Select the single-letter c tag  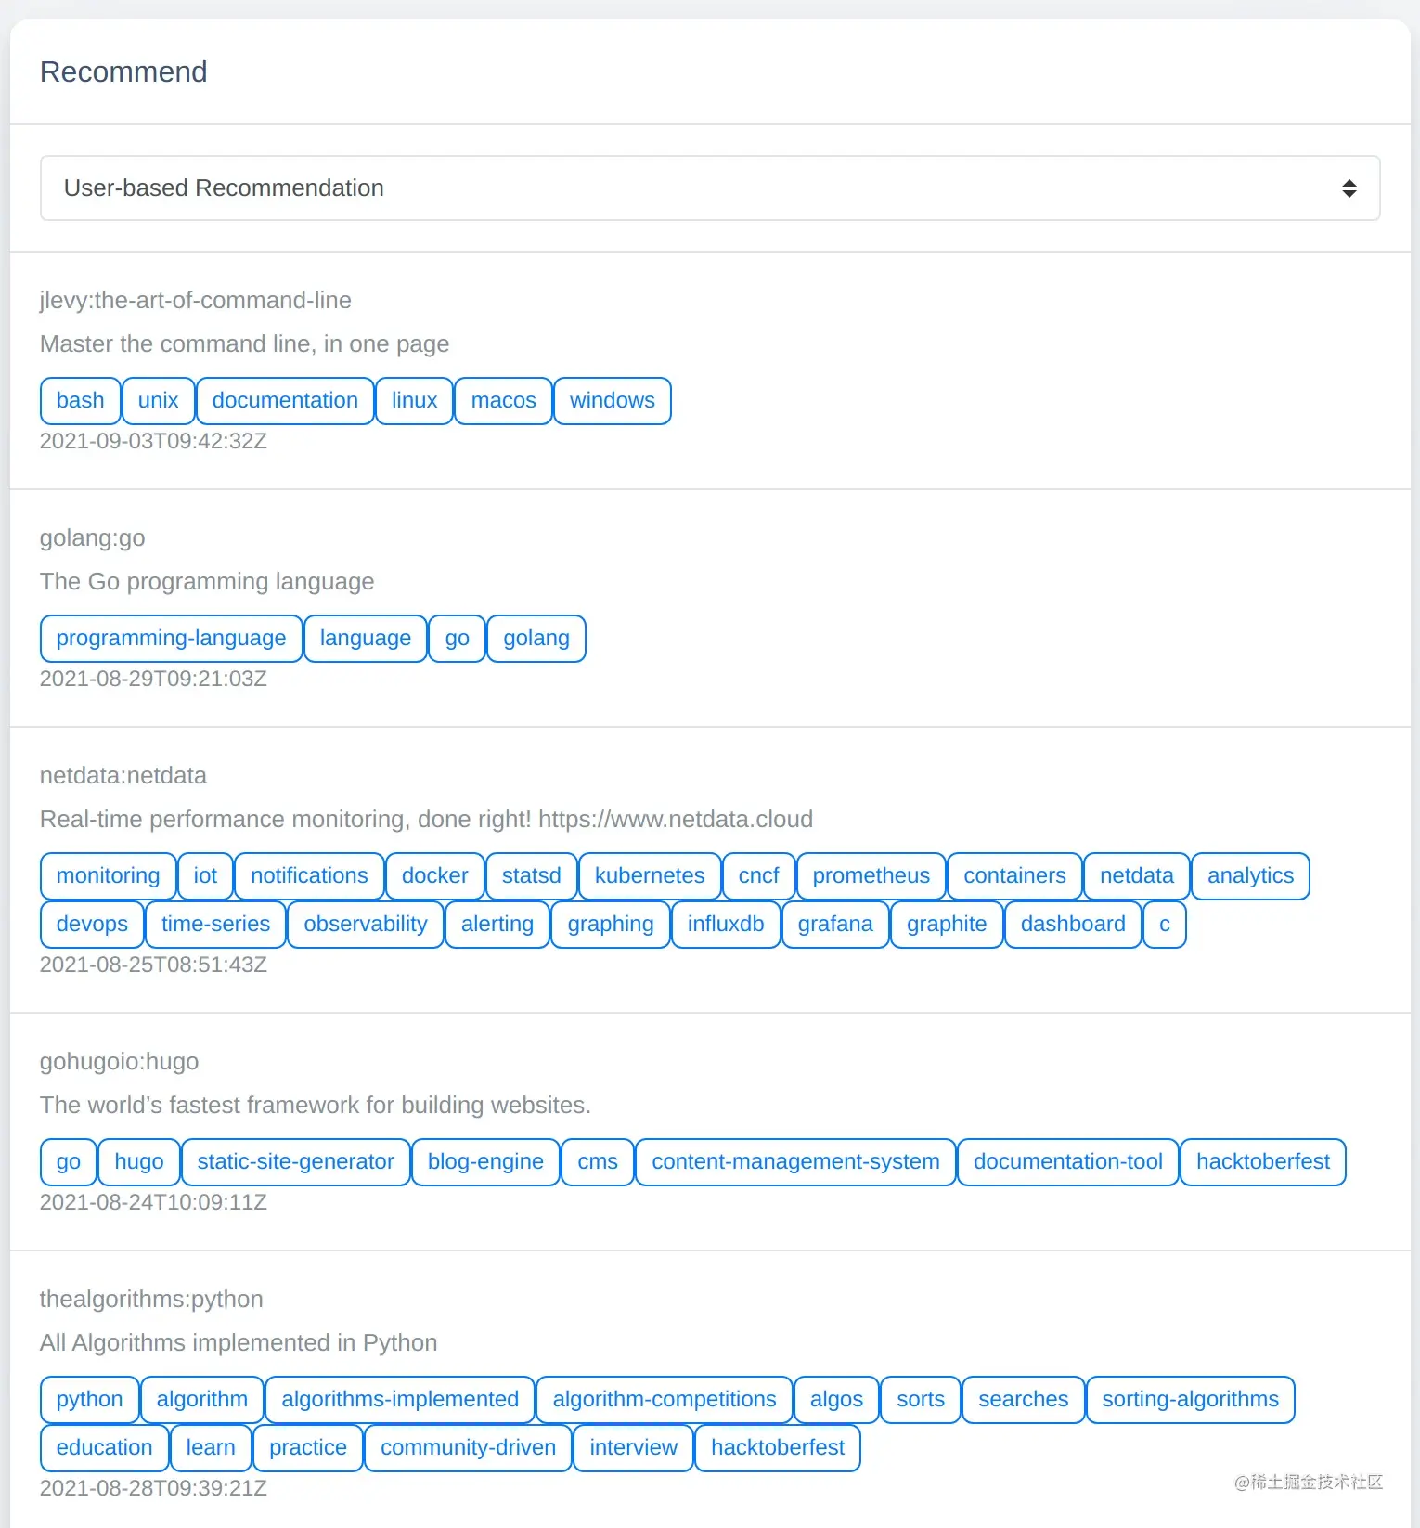1165,925
